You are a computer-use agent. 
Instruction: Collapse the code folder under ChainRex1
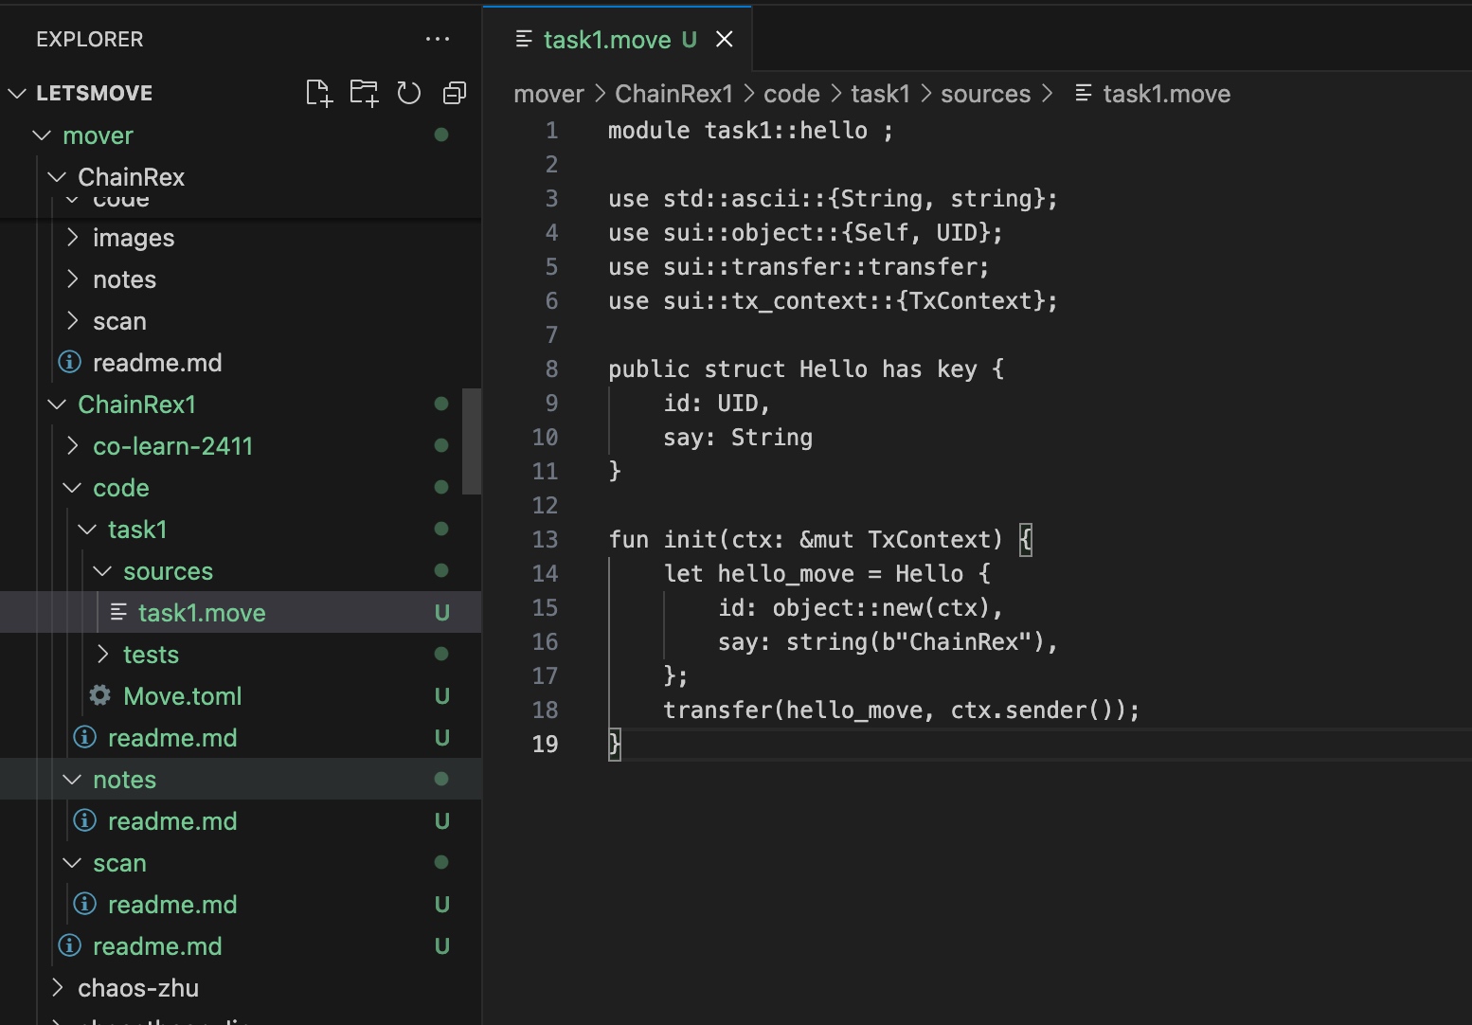pos(72,488)
